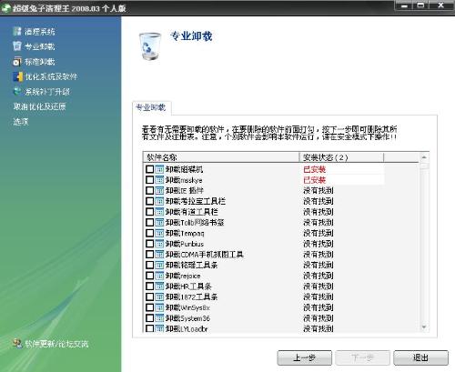Click the 优化系统及软件 sidebar label
The width and height of the screenshot is (455, 372).
point(51,76)
